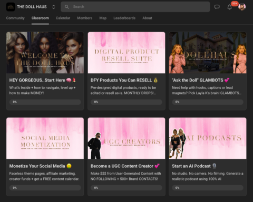This screenshot has width=253, height=202.
Task: Open 'DFY Products You Can RESELL' title
Action: tap(124, 80)
